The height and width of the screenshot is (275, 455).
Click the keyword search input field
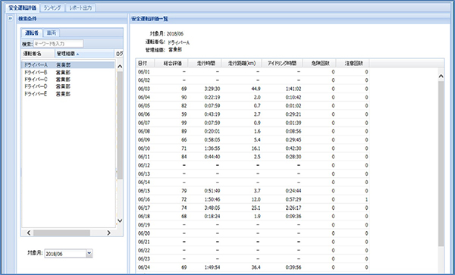[58, 44]
